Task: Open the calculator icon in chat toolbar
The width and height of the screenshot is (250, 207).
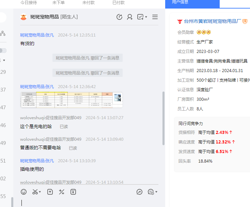Action: click(x=62, y=192)
